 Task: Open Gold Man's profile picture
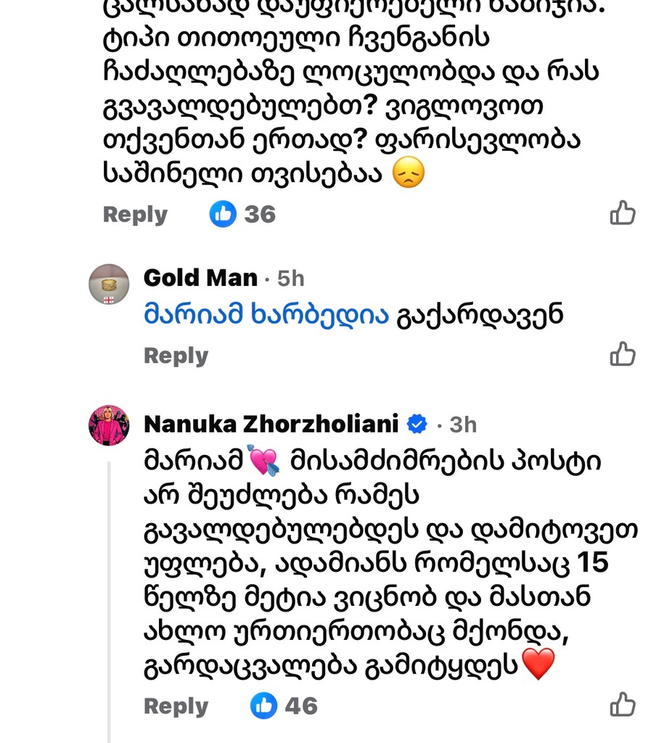pos(109,284)
